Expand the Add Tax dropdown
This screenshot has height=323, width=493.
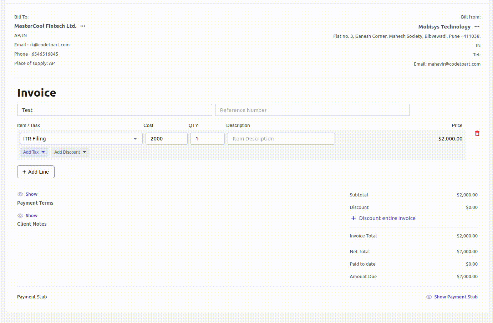34,152
